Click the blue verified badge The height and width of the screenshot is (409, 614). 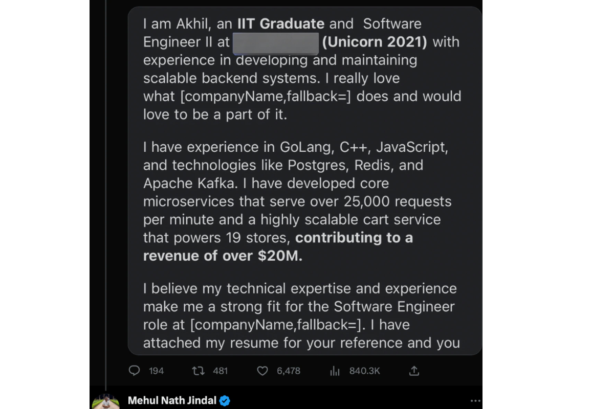(225, 400)
